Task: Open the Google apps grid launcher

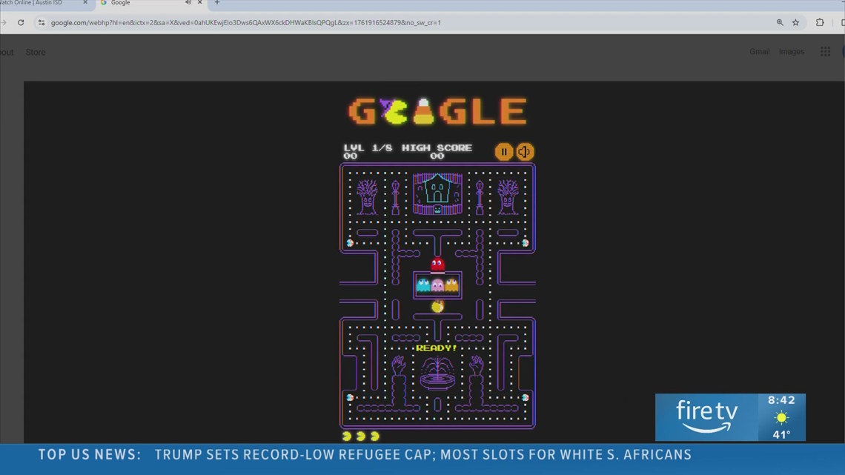Action: [x=825, y=51]
